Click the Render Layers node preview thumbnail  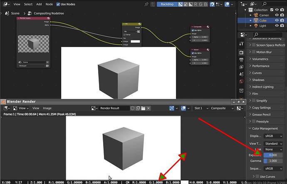point(34,44)
